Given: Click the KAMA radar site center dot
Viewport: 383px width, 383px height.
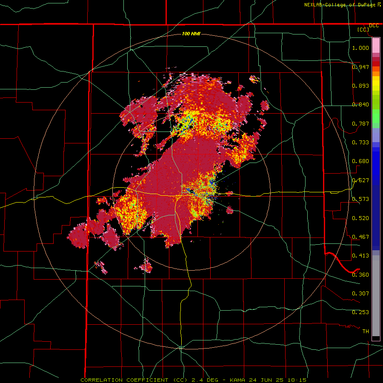Looking at the screenshot, I should [x=192, y=191].
